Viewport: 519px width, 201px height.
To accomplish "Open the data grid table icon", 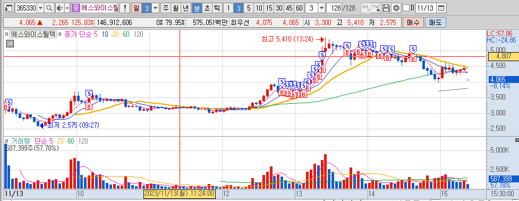I will (x=10, y=44).
